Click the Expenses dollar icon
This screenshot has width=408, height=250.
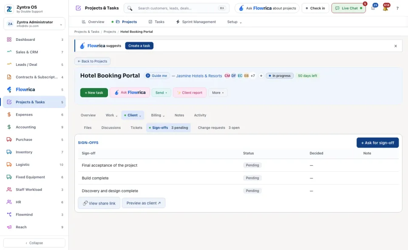pyautogui.click(x=9, y=115)
